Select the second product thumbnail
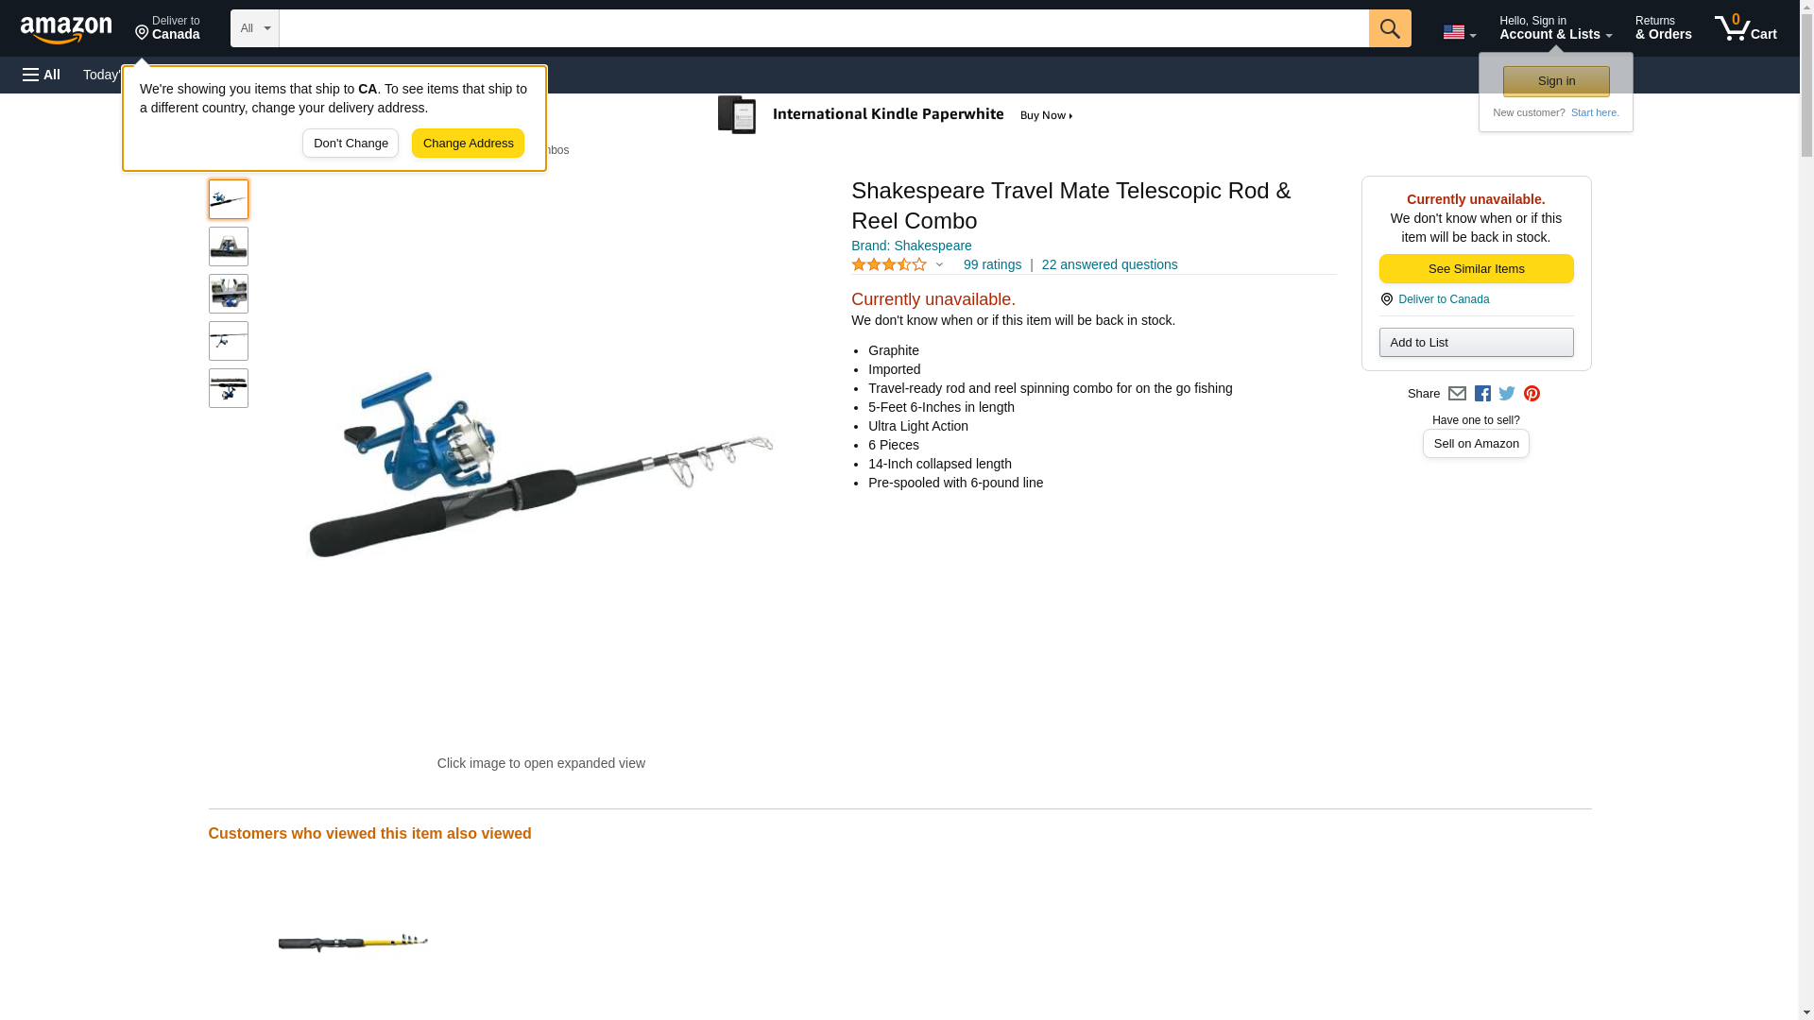1814x1020 pixels. 229,246
